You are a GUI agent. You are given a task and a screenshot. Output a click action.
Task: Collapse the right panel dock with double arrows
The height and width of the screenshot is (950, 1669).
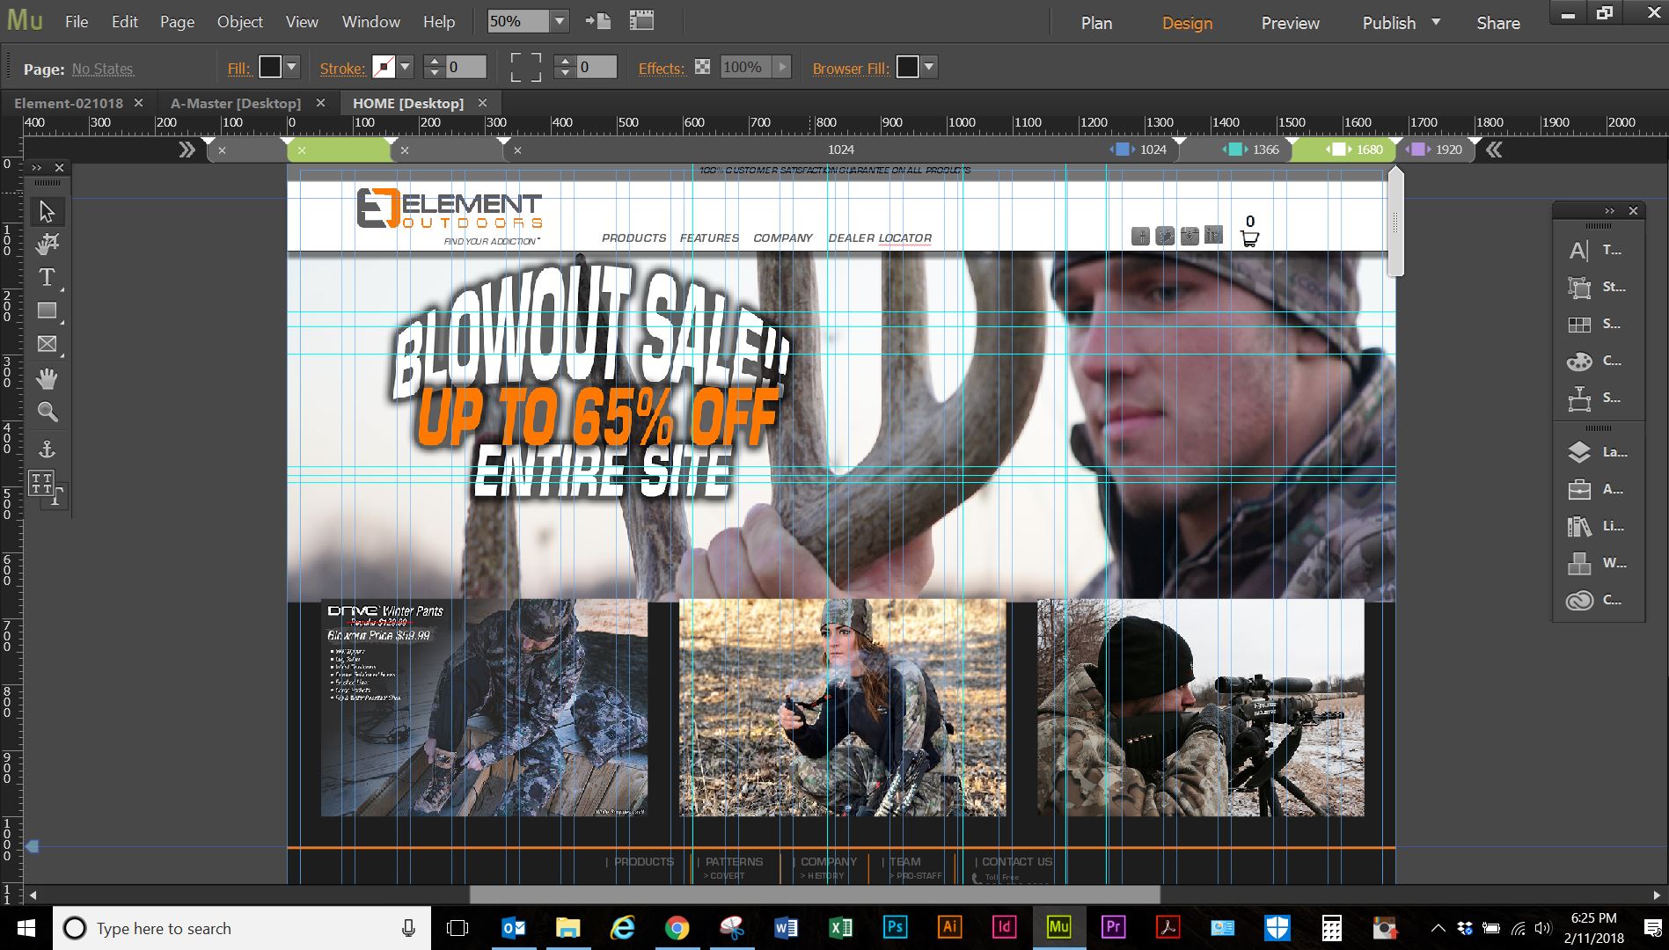[1609, 211]
